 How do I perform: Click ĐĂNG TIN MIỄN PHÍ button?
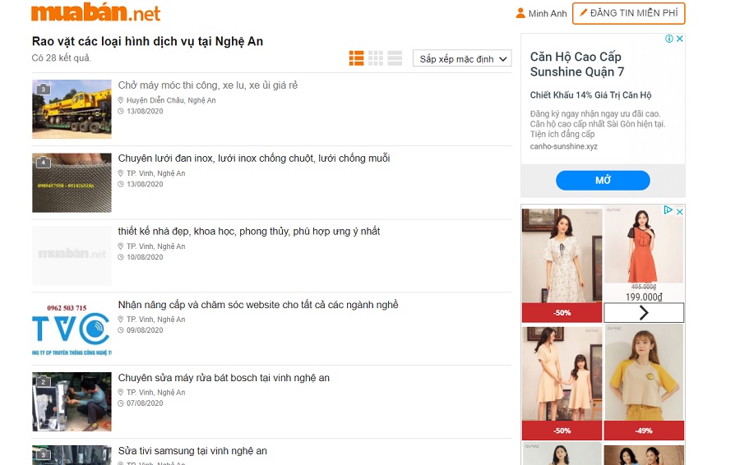pos(629,13)
